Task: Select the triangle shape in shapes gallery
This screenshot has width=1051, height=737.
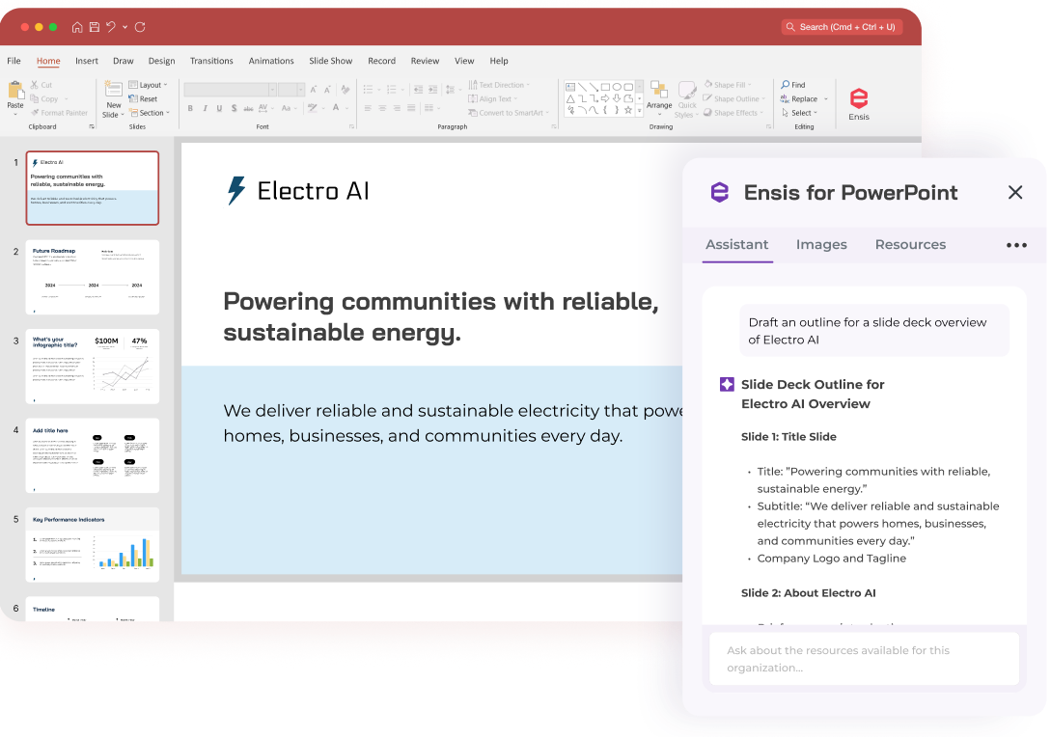Action: click(570, 98)
